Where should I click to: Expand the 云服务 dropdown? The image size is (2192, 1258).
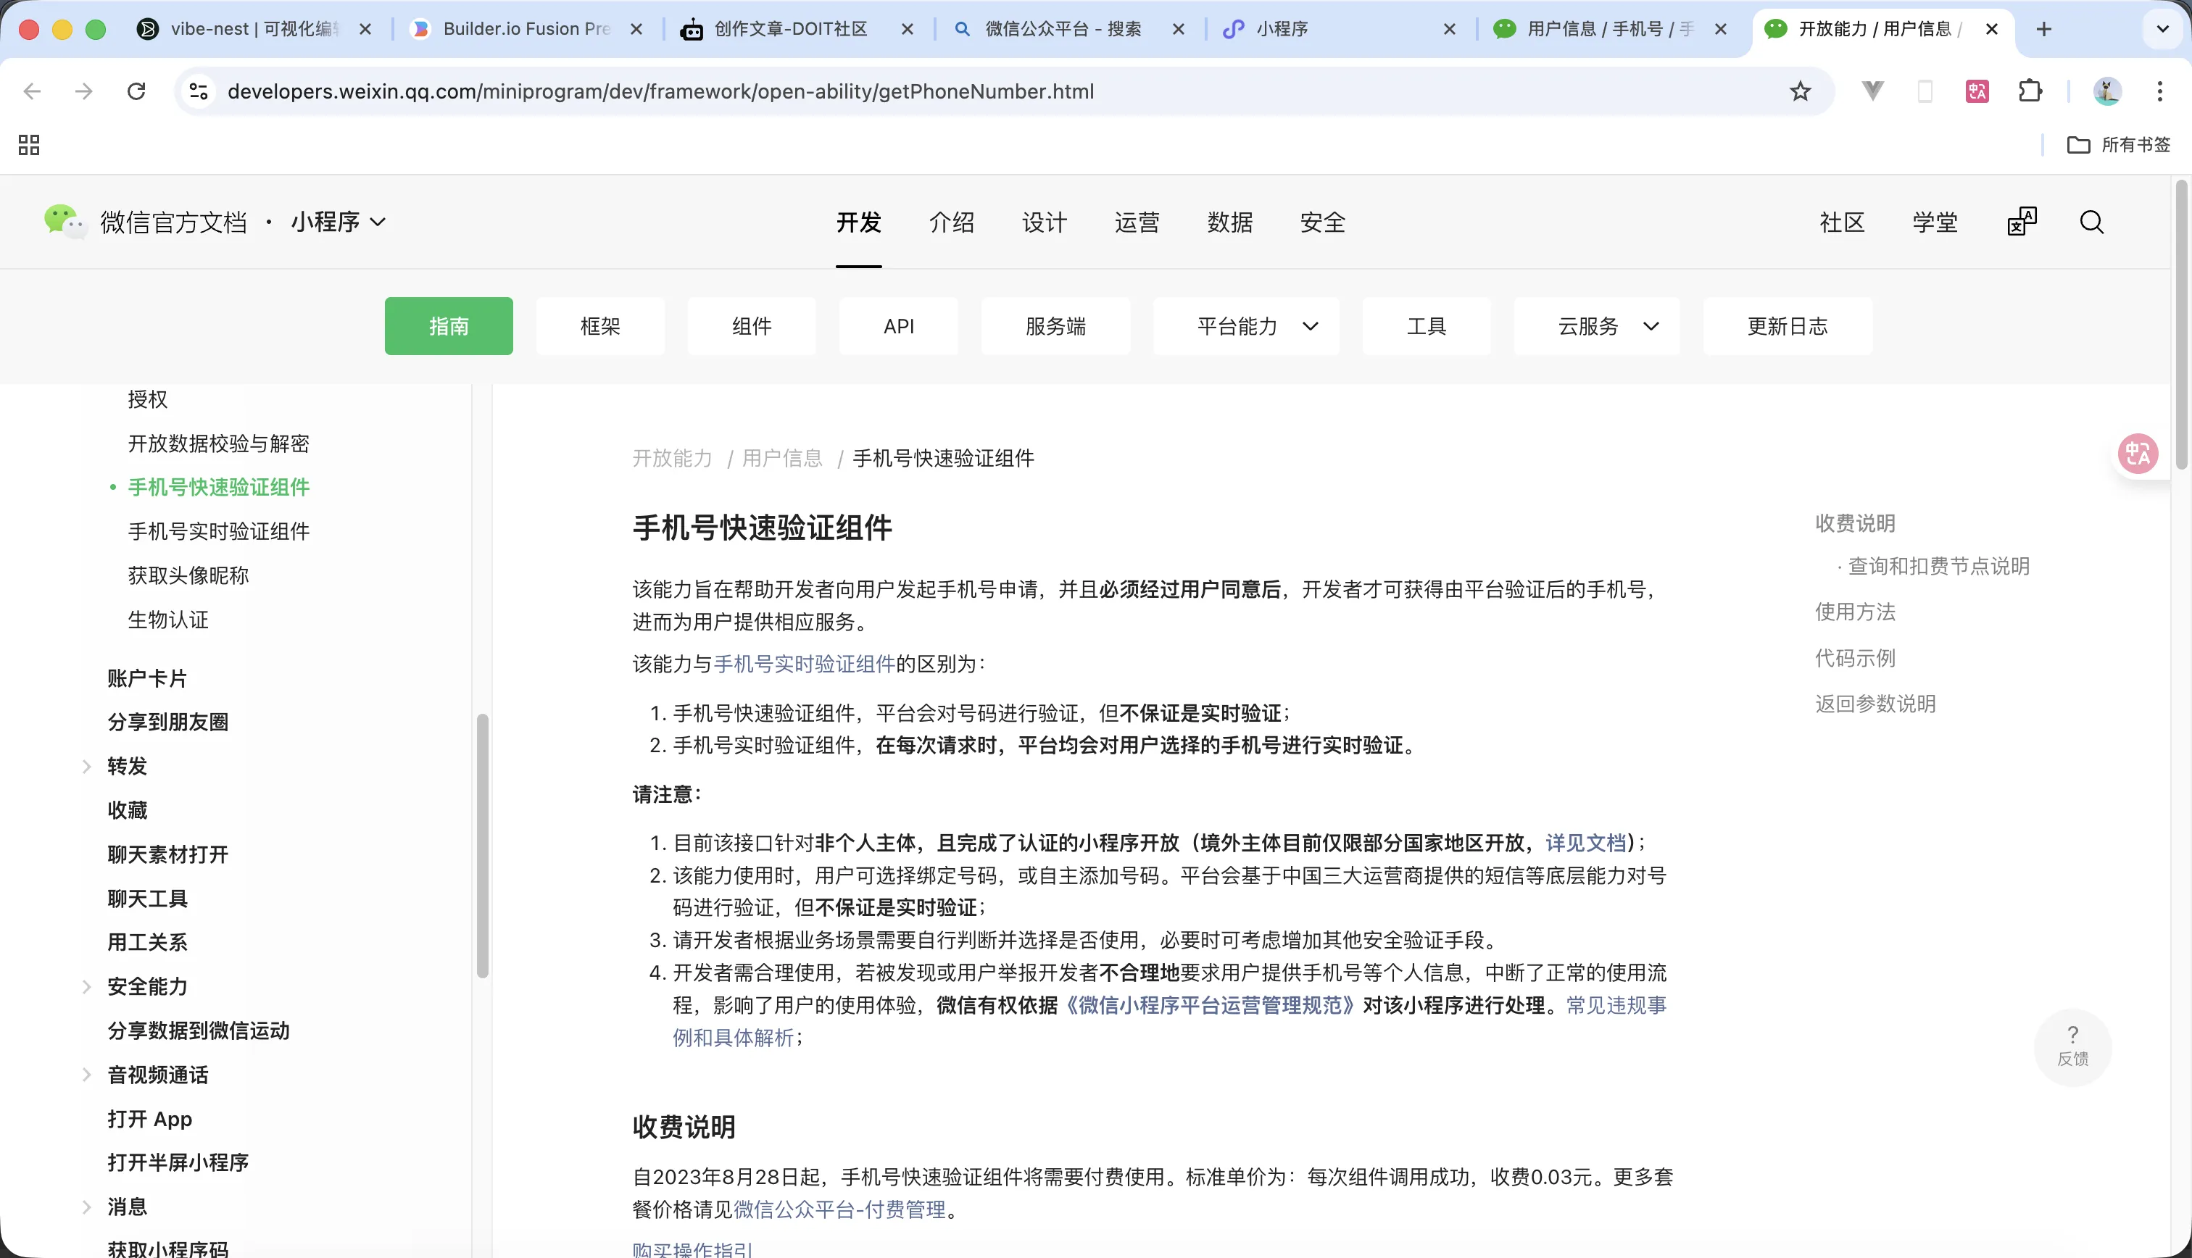click(1596, 326)
